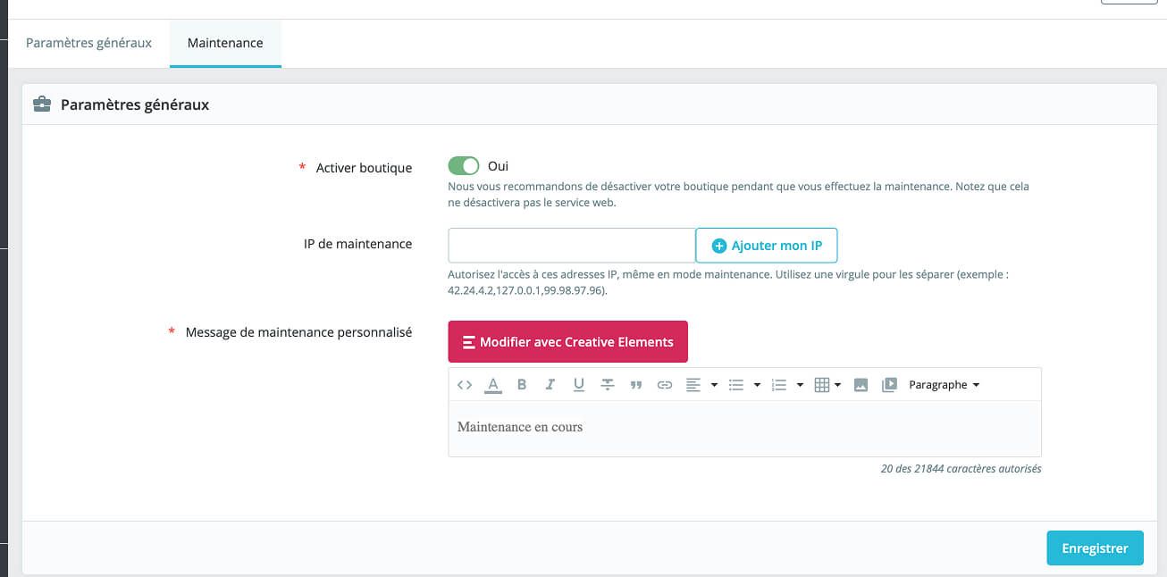Open the table insert dropdown
The image size is (1167, 577).
(828, 385)
